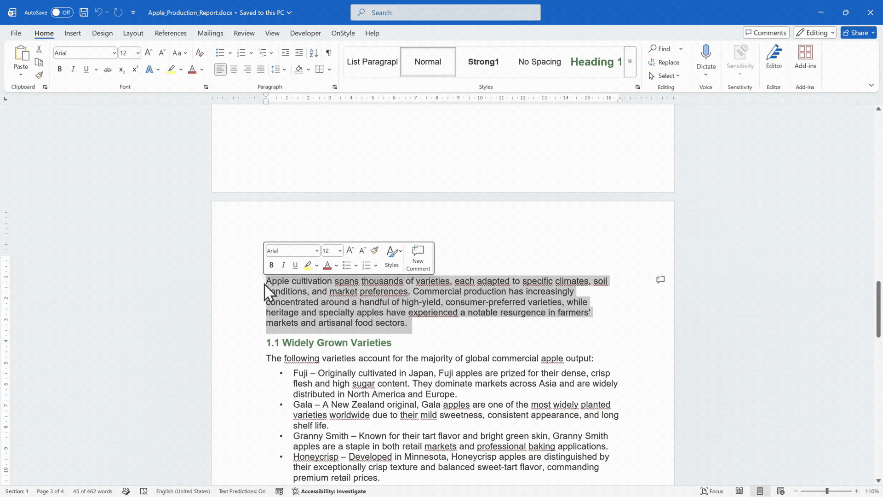Expand the Styles gallery more arrow
Image resolution: width=883 pixels, height=497 pixels.
[630, 62]
